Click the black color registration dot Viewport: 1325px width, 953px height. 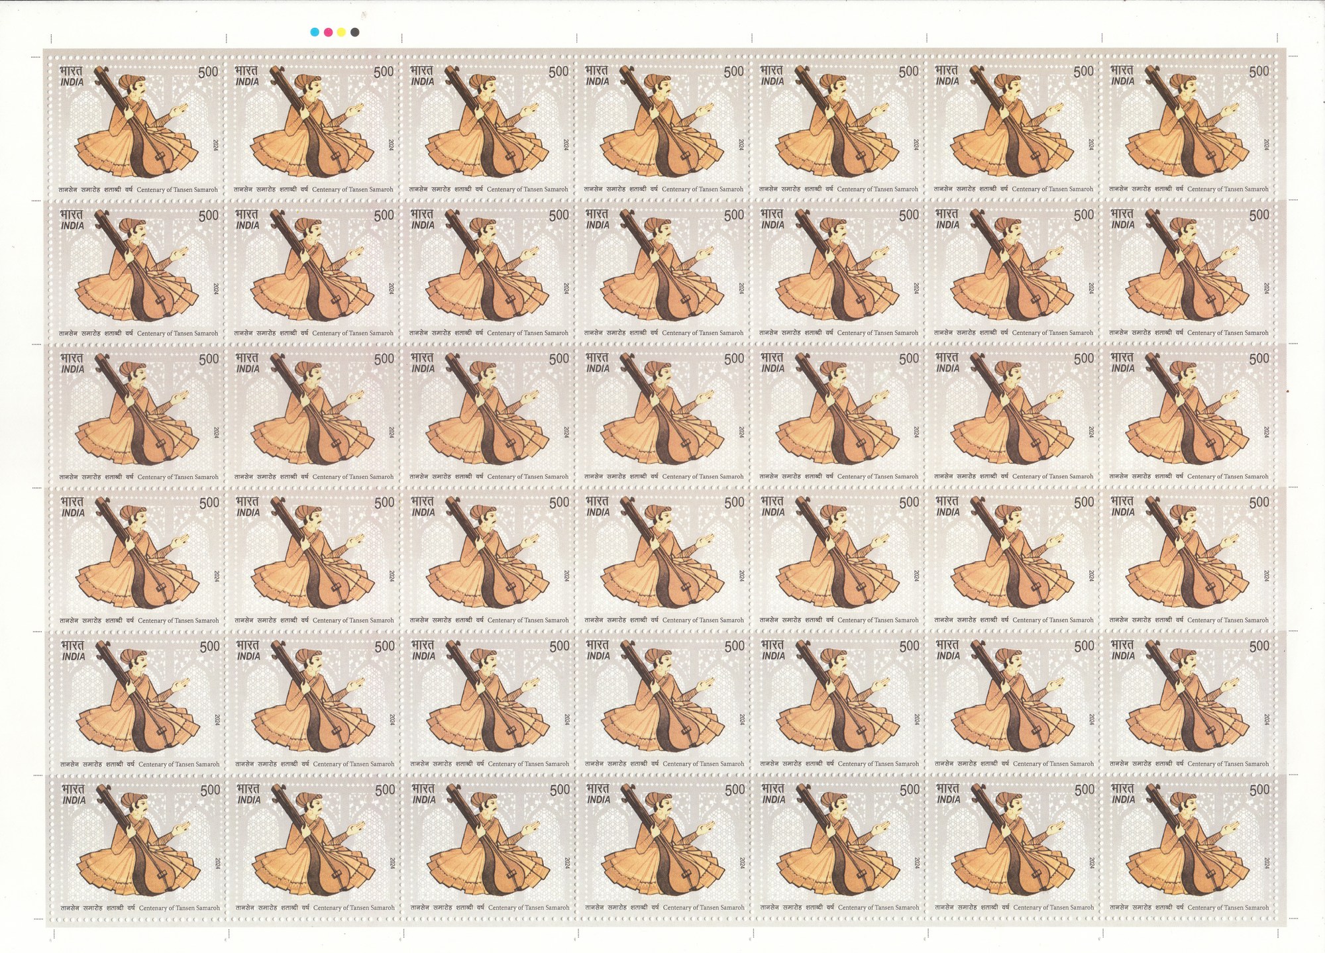(355, 32)
